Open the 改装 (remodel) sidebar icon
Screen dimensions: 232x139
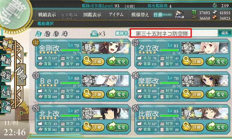(6, 75)
